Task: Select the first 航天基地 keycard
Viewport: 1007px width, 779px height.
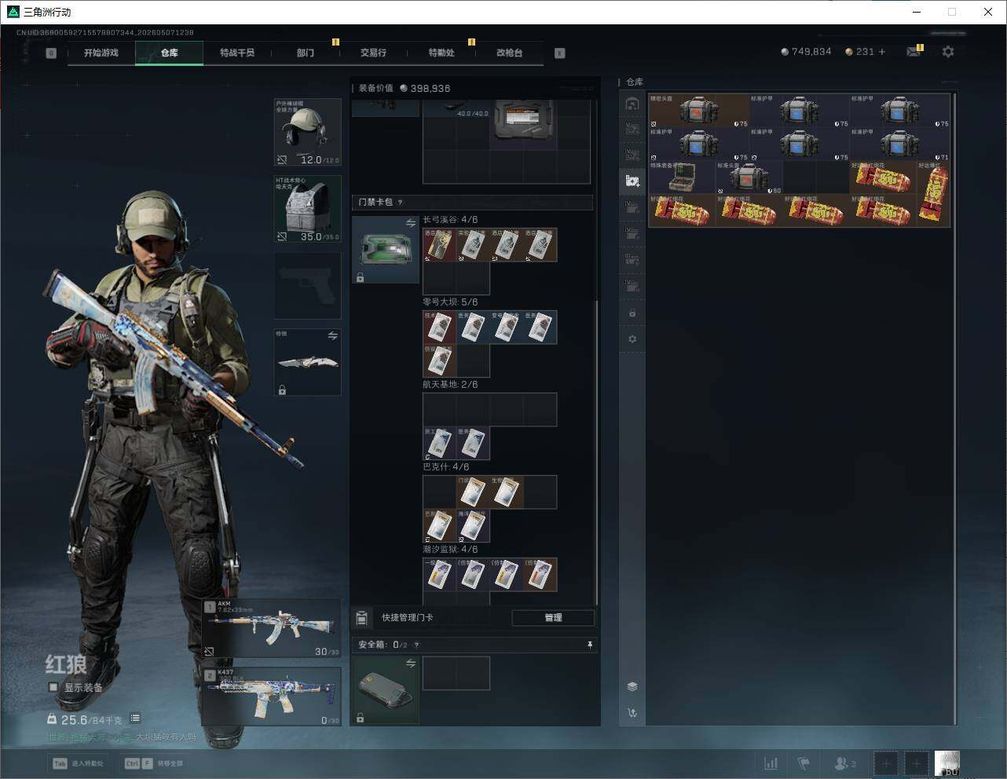Action: [x=439, y=443]
